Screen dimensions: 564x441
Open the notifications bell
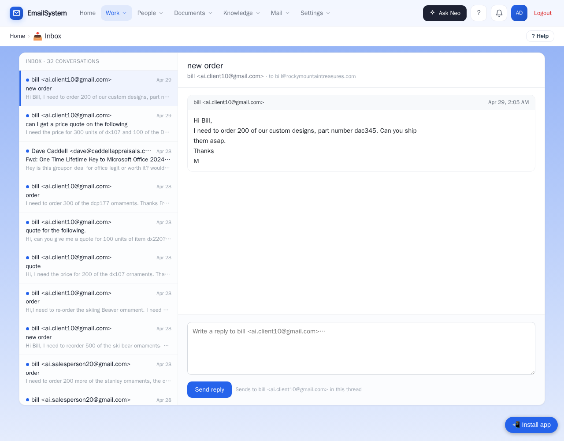(499, 13)
